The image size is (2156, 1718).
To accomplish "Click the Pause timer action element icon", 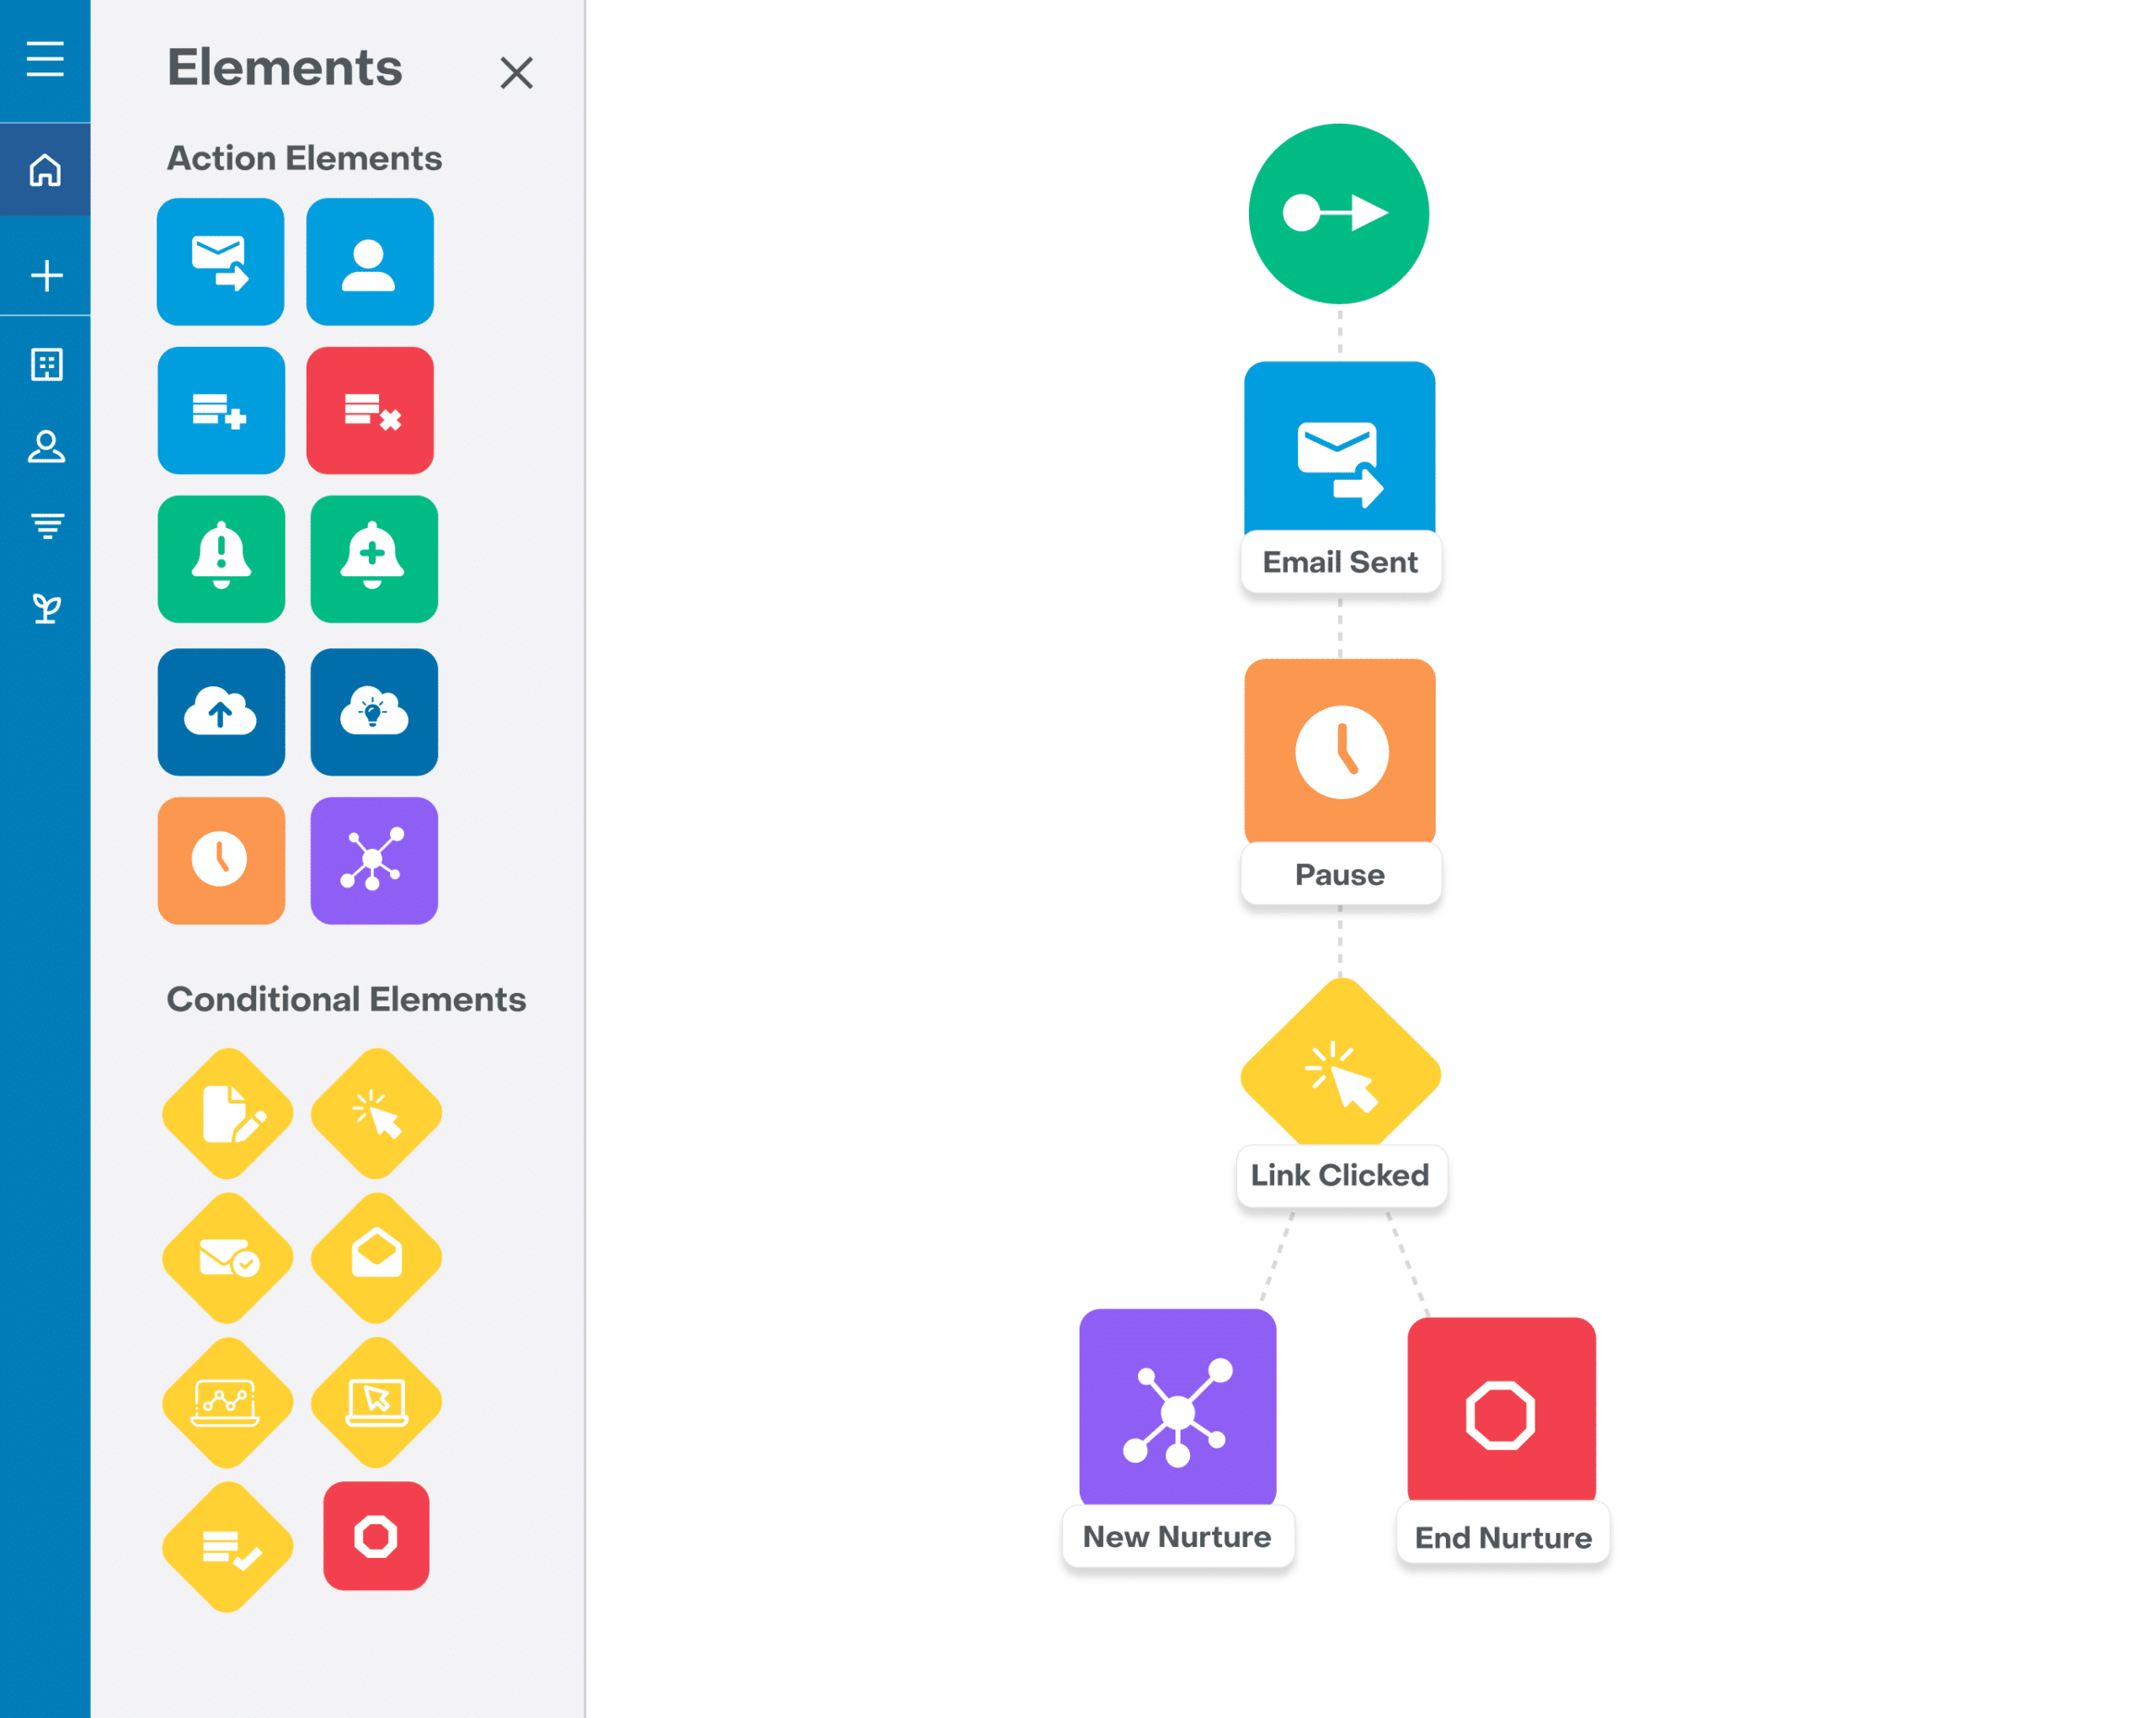I will coord(221,857).
